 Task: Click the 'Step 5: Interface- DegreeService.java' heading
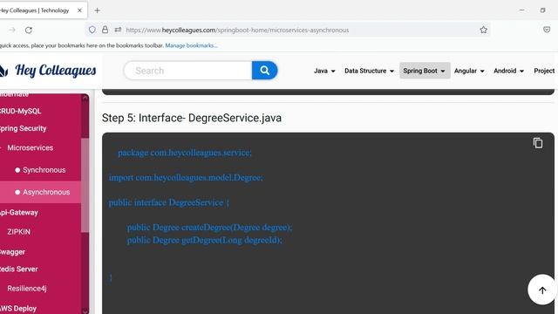click(192, 118)
